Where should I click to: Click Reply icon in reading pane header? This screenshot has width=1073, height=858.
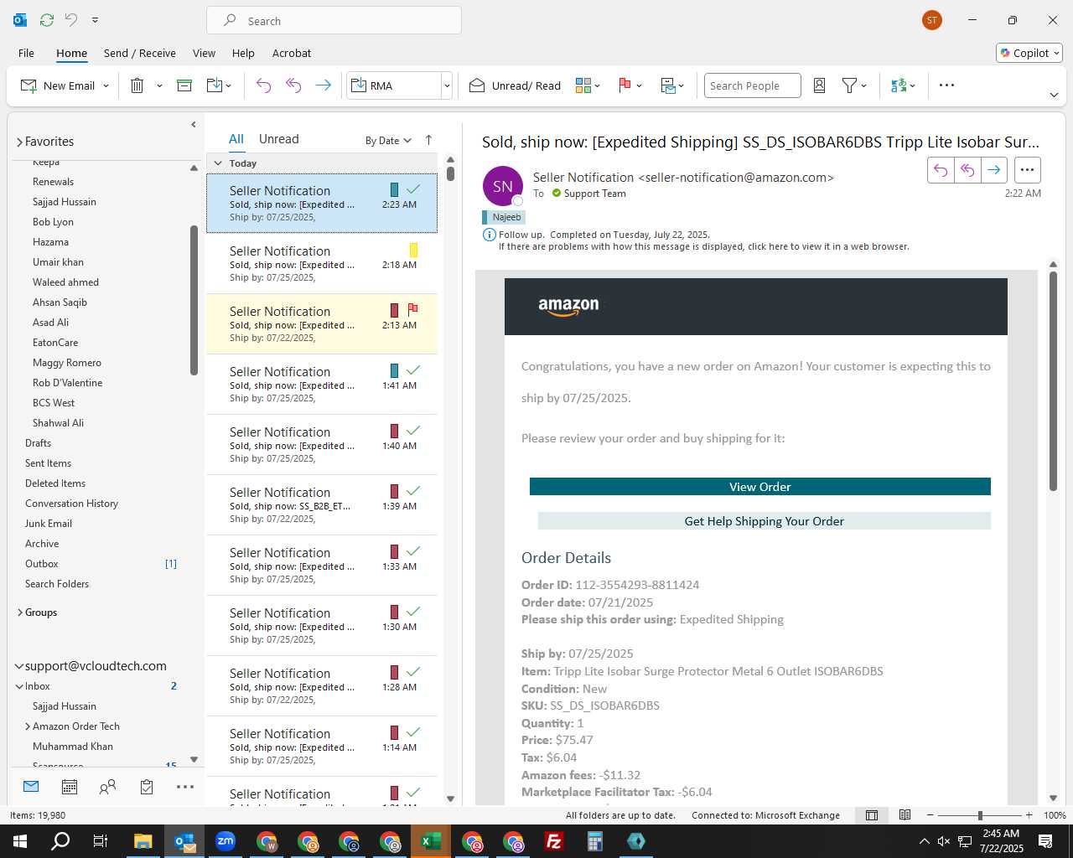coord(941,170)
